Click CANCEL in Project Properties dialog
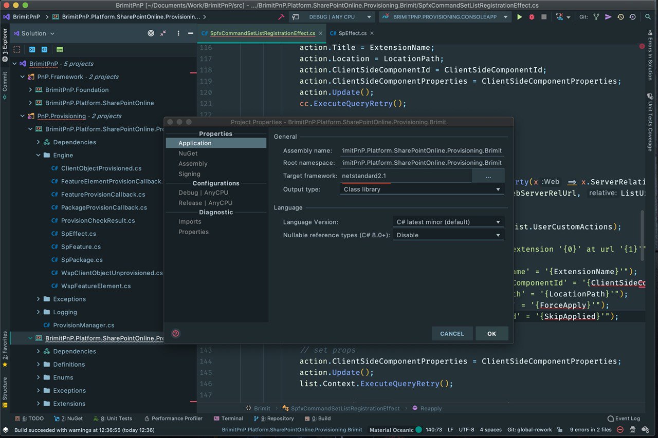This screenshot has height=438, width=658. click(452, 334)
